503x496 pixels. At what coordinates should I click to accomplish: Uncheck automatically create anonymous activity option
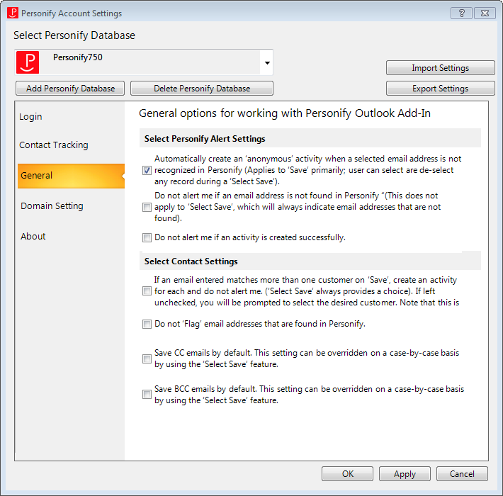(x=147, y=170)
